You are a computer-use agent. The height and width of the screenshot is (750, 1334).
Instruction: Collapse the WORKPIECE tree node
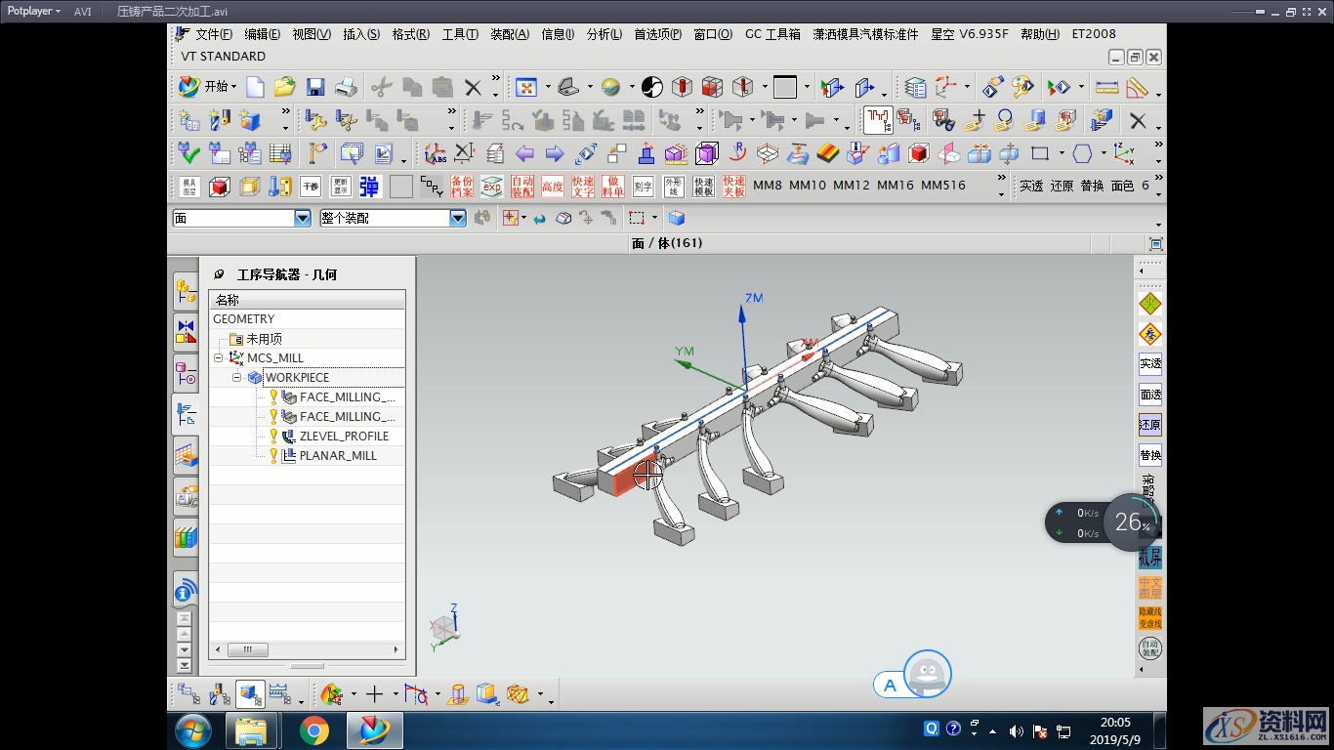coord(236,378)
